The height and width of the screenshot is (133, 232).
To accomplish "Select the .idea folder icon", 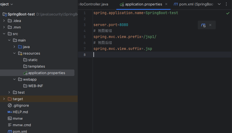I will click(10, 21).
